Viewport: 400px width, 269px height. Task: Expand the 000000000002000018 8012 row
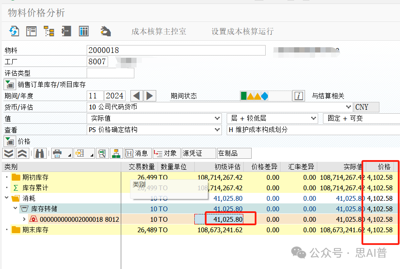[24, 219]
